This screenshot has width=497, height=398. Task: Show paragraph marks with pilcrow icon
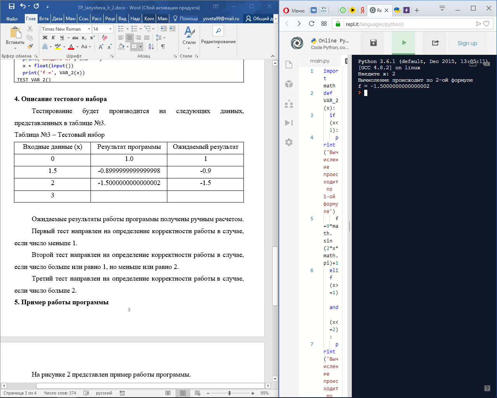163,47
